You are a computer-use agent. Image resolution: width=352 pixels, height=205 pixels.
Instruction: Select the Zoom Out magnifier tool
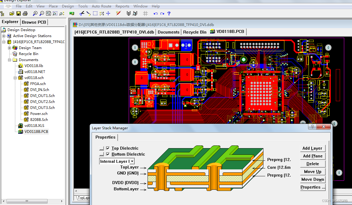click(x=42, y=13)
